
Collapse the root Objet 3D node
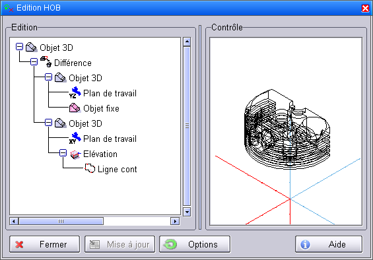19,47
